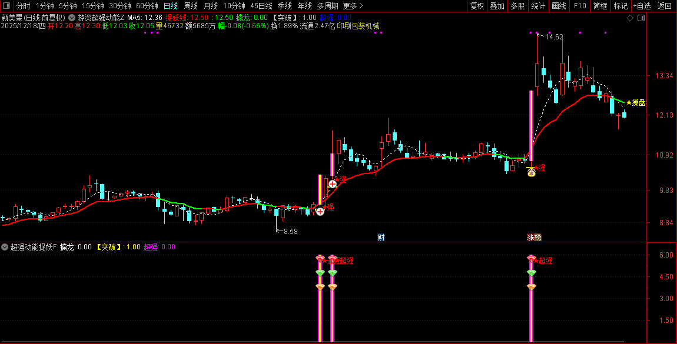Switch to 年线 yearly chart

[304, 6]
